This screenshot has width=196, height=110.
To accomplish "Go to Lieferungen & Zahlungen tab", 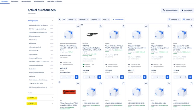I will click(55, 1).
